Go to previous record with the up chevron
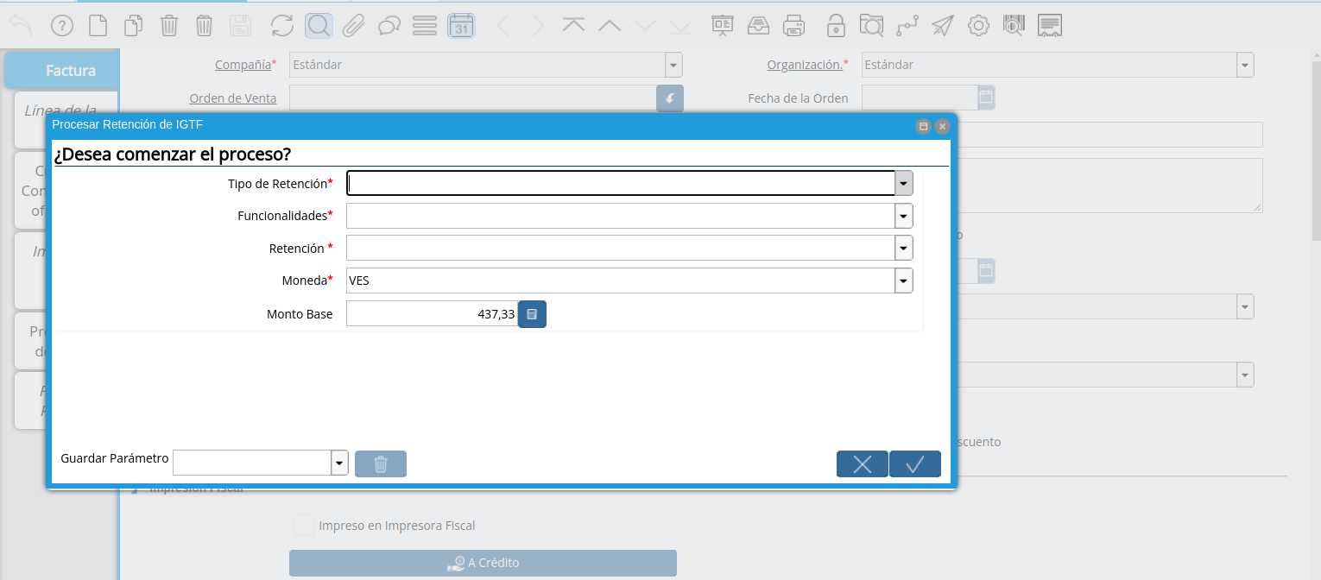The height and width of the screenshot is (580, 1321). coord(610,26)
